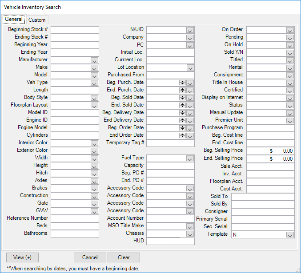Open the Titled dropdown

click(290, 60)
